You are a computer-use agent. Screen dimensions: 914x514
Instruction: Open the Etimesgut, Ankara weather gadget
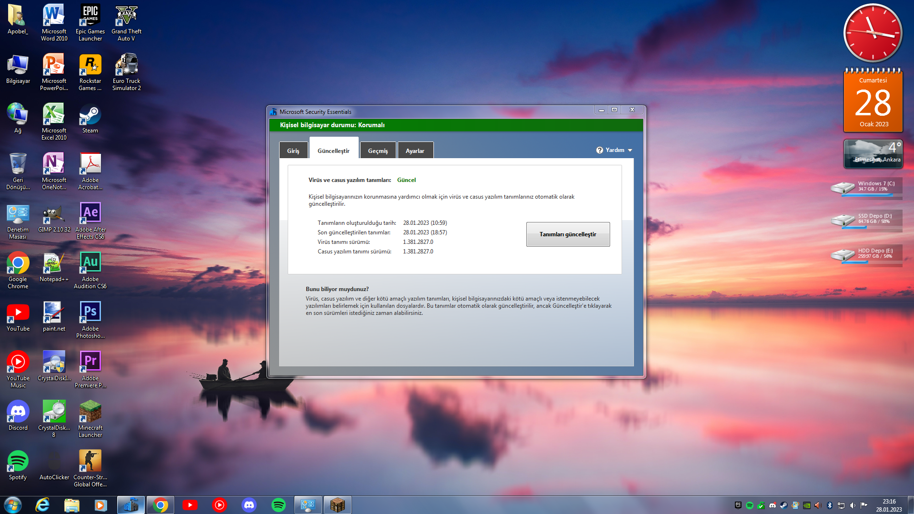click(x=873, y=153)
